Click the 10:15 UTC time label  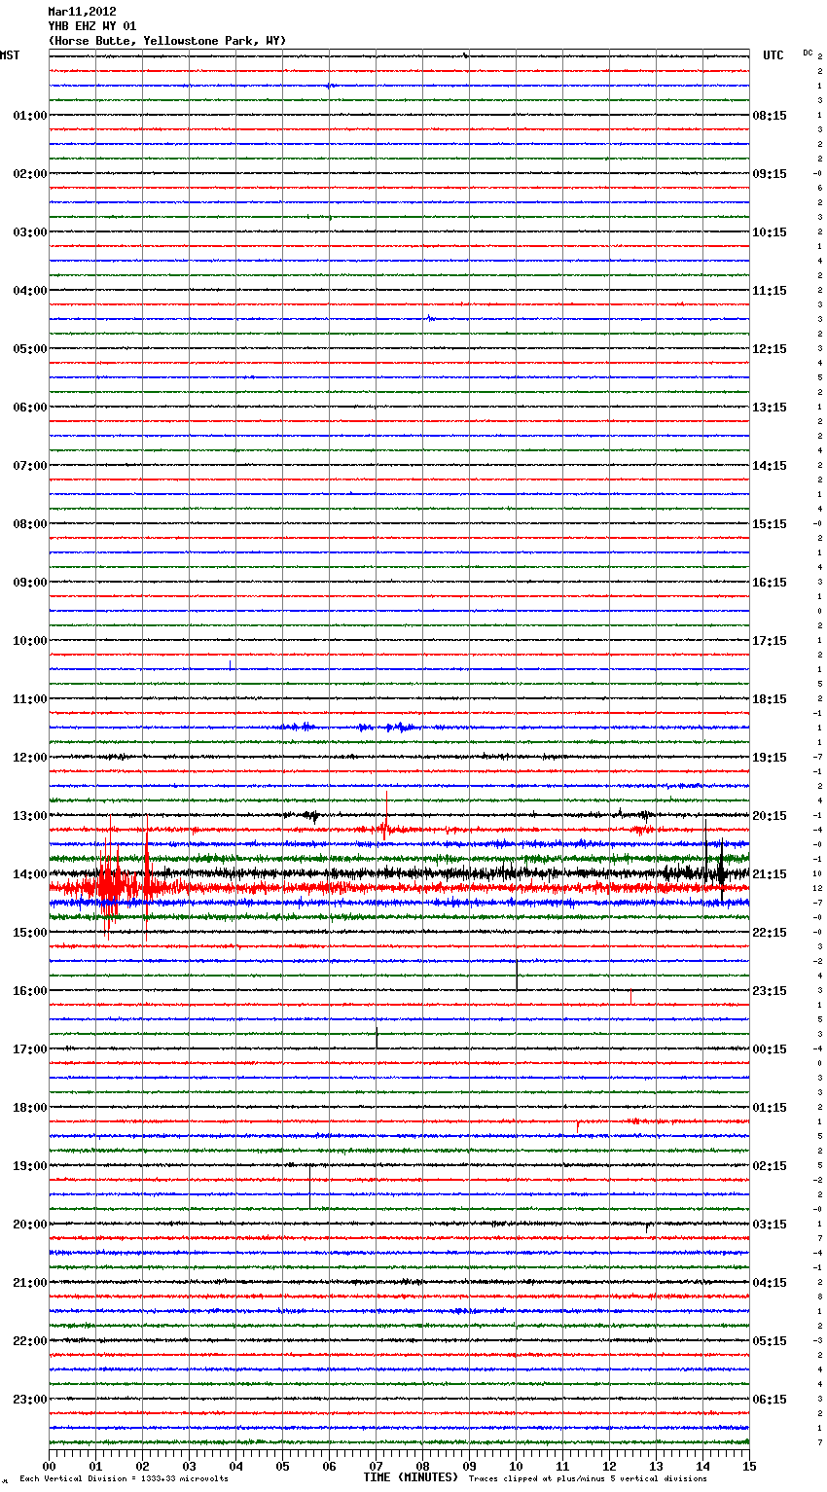(770, 232)
